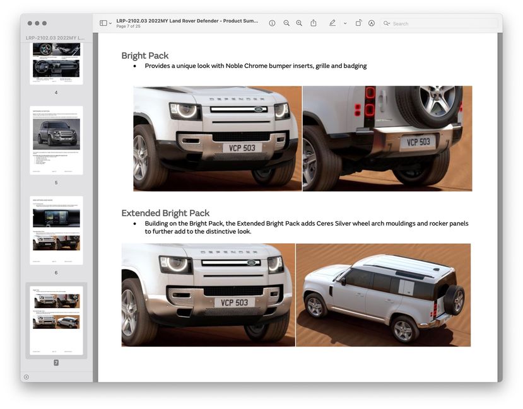Viewport: 523px width, 409px height.
Task: Zoom out of the document
Action: click(x=286, y=23)
